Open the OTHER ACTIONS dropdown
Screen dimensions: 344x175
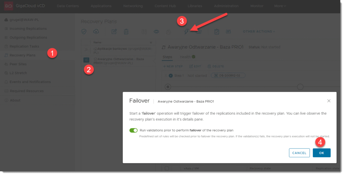click(259, 31)
